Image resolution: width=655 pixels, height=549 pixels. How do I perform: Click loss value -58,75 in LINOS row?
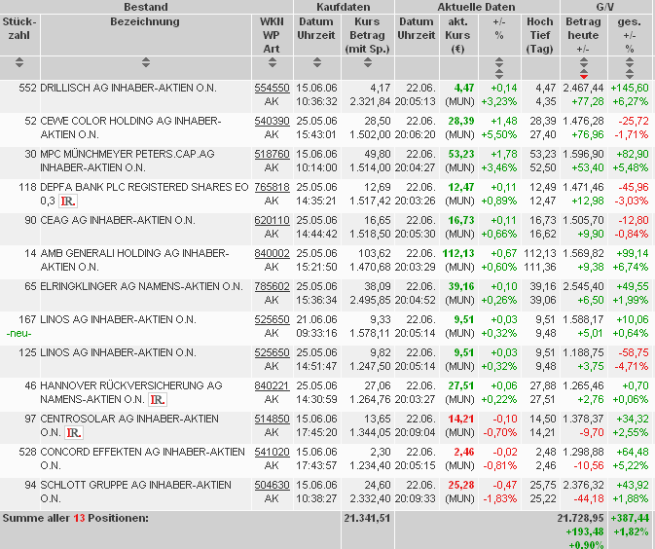[634, 352]
